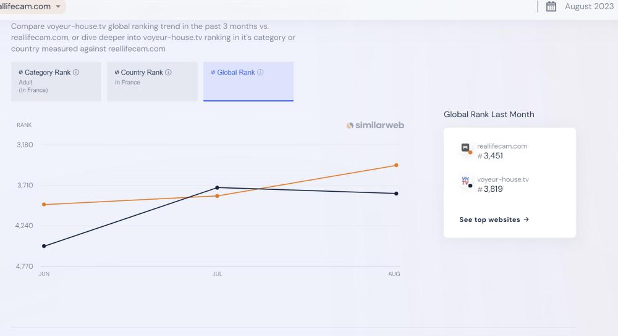Screen dimensions: 618x336
Task: Open the voyeur-house.tv link in rank card
Action: pos(502,179)
